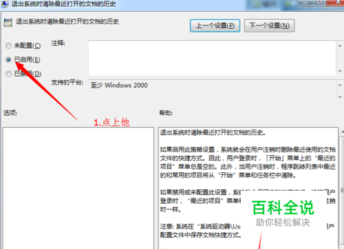
Task: Click inside the 注释 comment text box
Action: 212,58
